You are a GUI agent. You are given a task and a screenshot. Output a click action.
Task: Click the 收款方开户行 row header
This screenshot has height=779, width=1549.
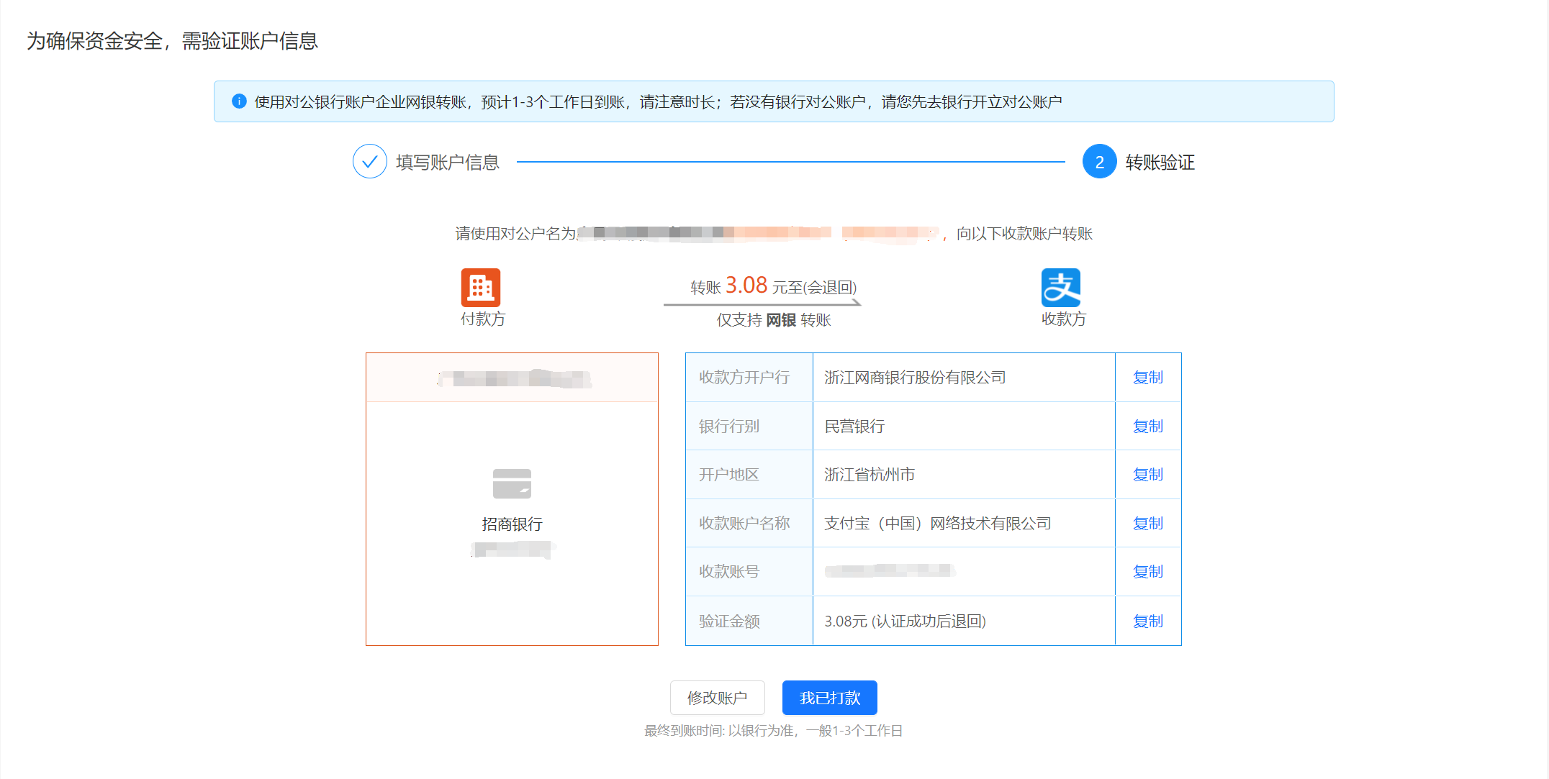(749, 377)
